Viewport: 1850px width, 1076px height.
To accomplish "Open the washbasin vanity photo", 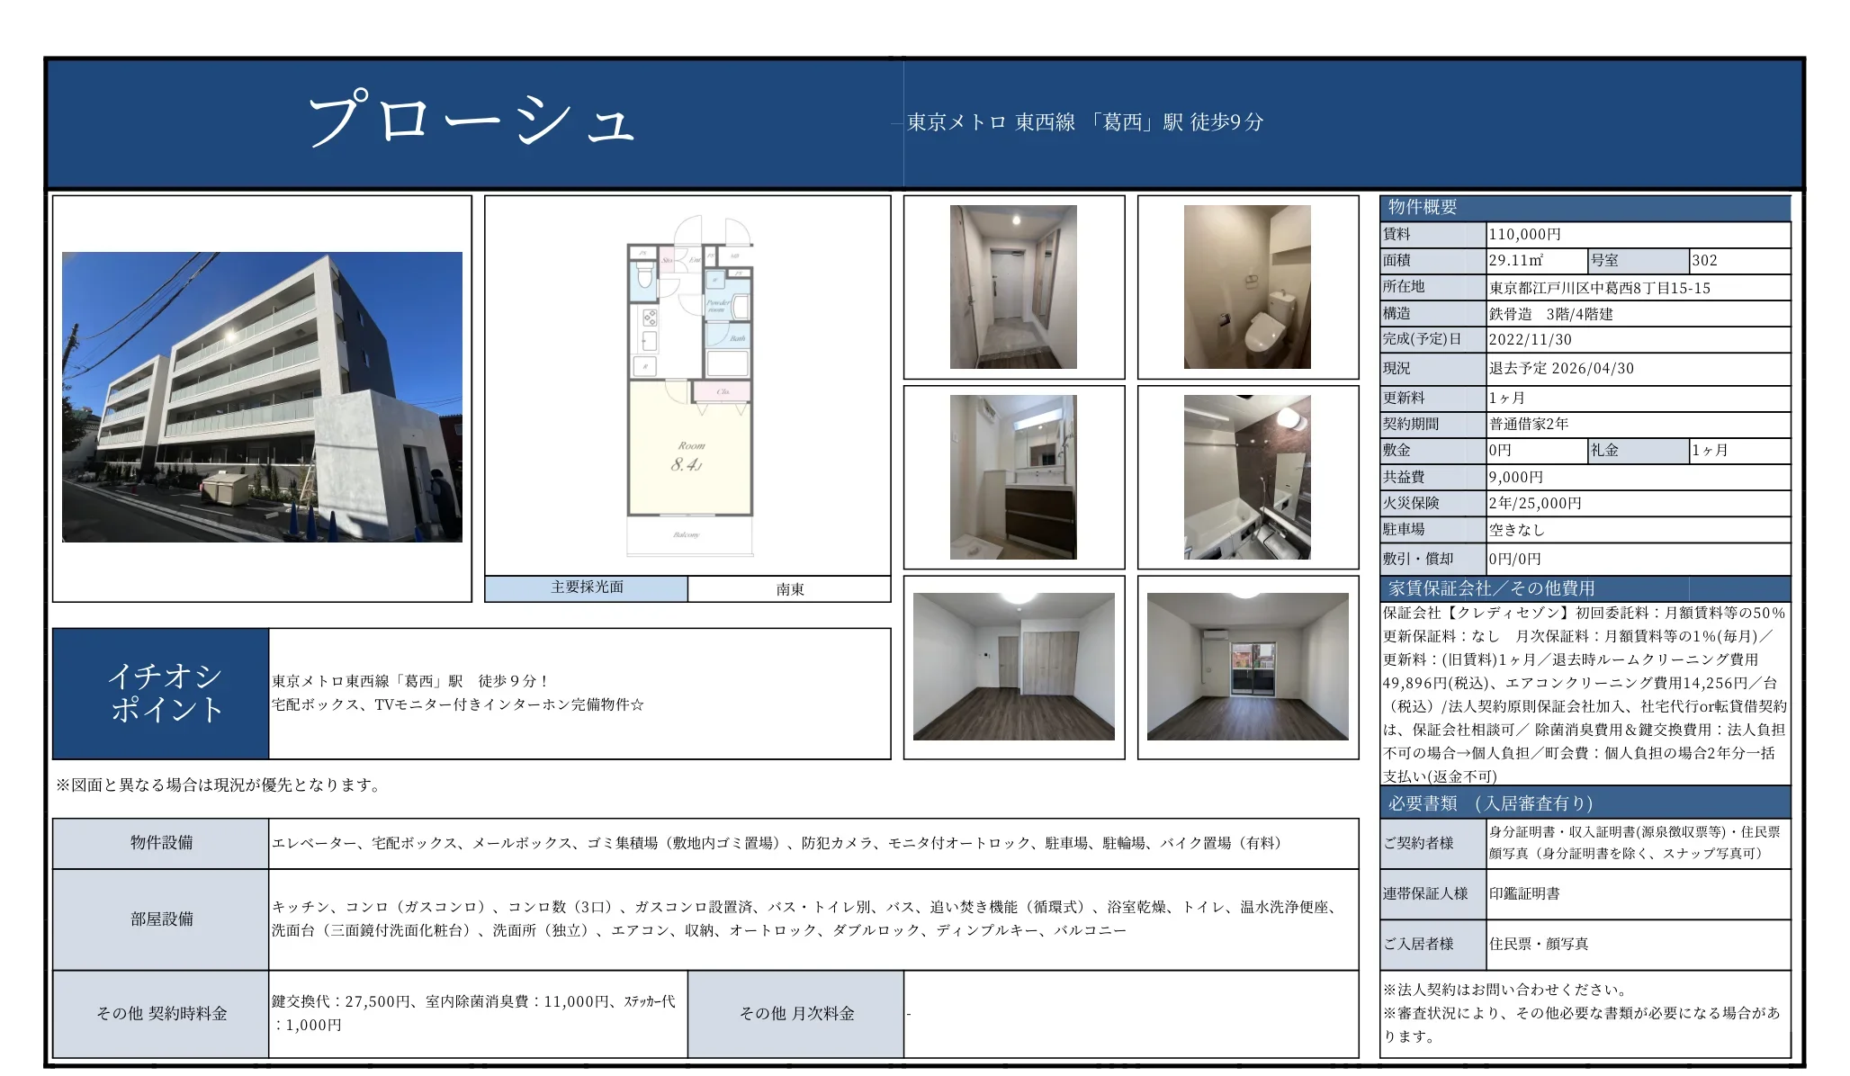I will 1013,477.
